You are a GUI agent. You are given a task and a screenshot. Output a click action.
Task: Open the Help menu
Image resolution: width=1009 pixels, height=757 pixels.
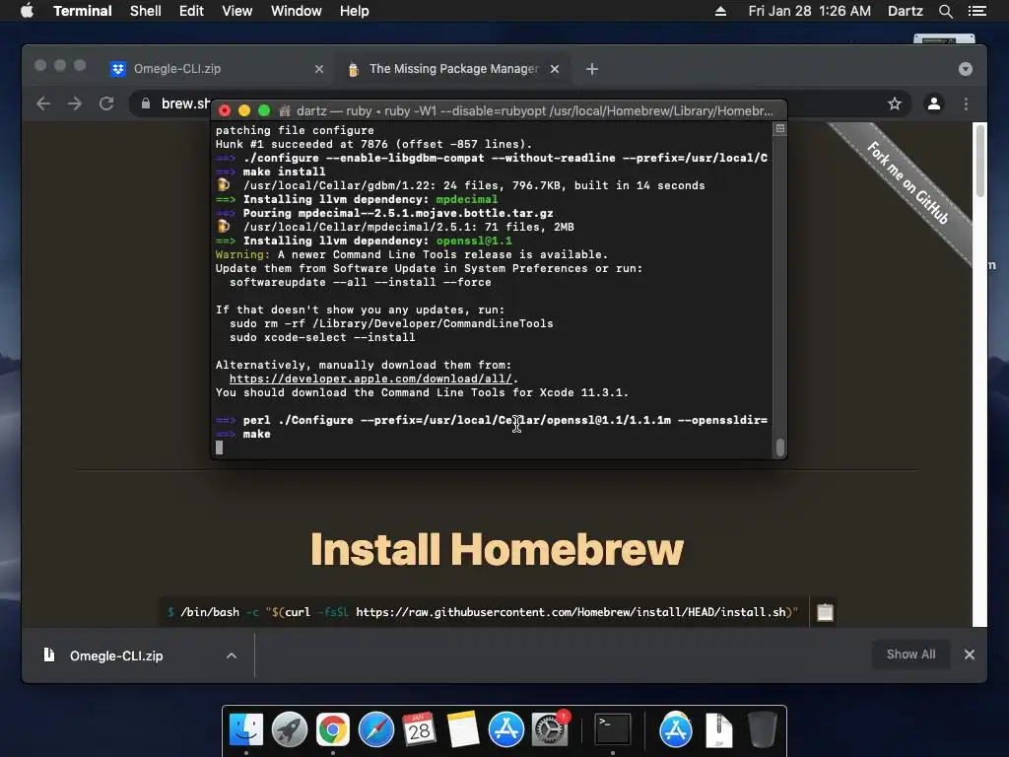tap(354, 11)
